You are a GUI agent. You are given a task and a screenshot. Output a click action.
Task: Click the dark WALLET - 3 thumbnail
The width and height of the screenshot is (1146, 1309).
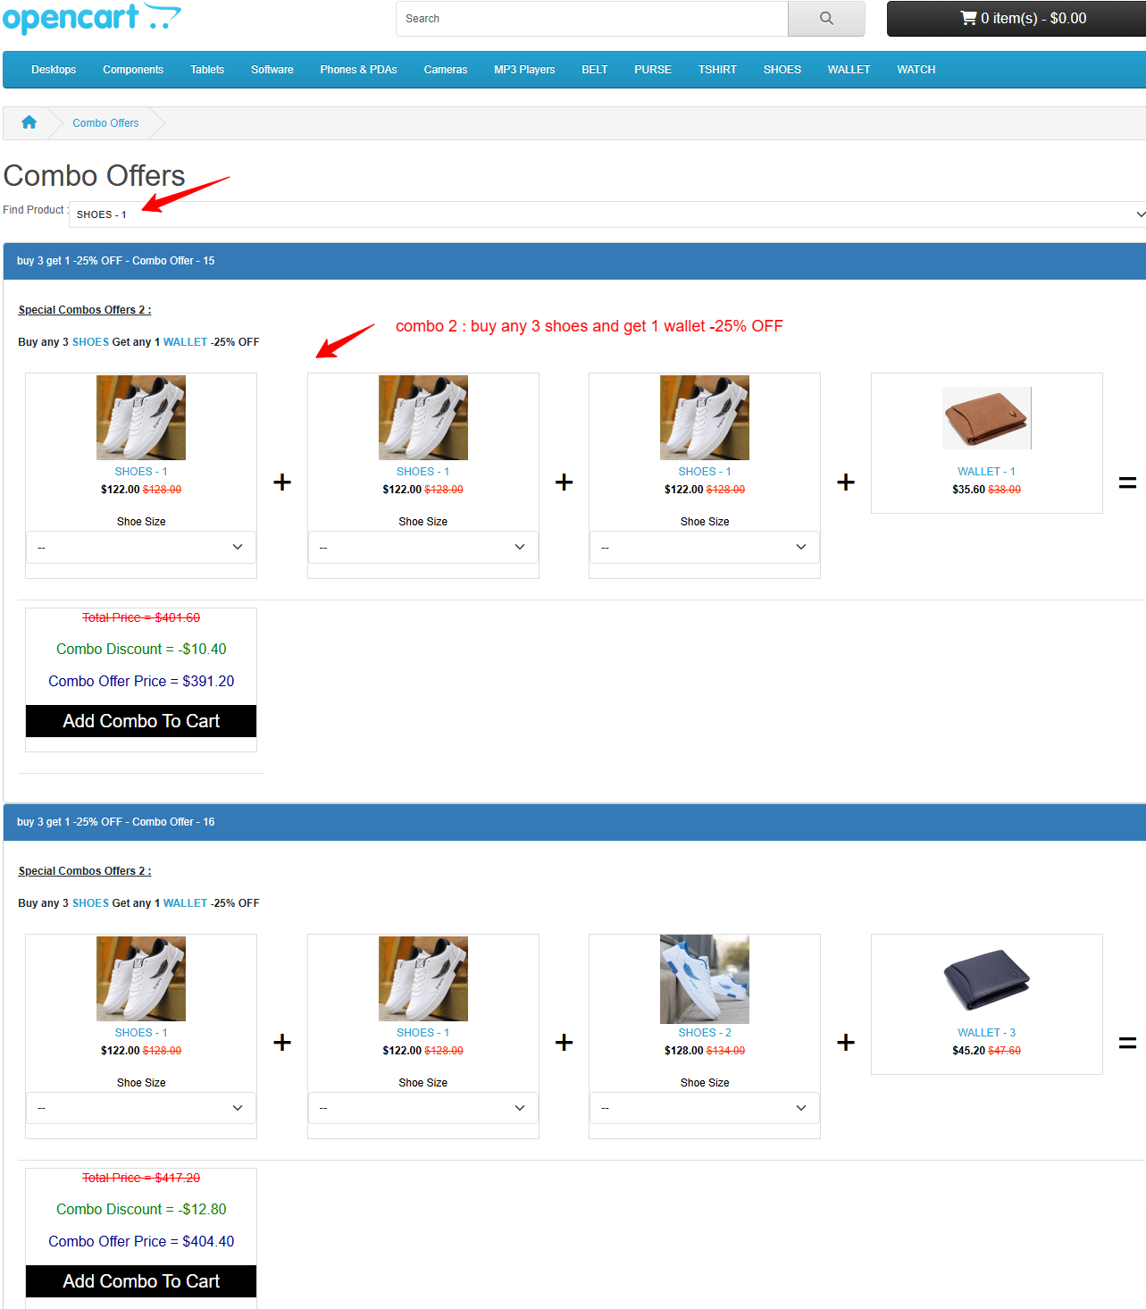(x=987, y=980)
